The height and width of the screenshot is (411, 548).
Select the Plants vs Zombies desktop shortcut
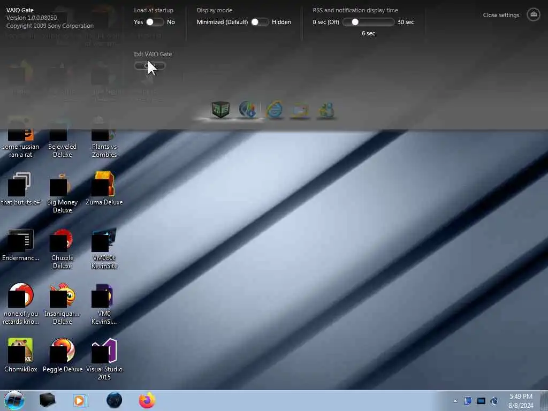(x=104, y=141)
